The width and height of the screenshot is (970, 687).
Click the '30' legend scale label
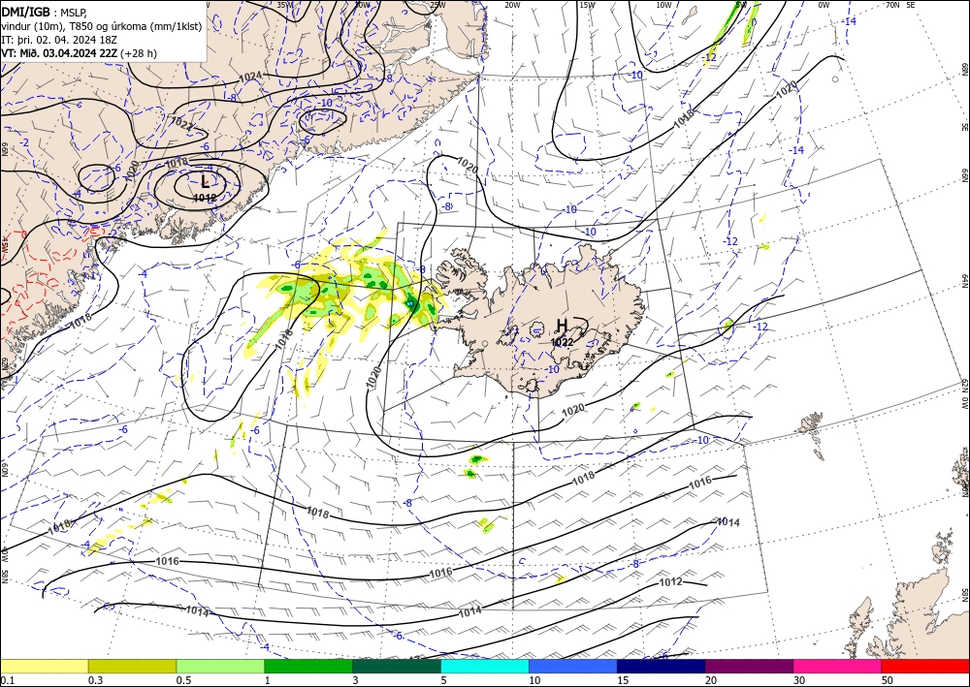[x=799, y=679]
